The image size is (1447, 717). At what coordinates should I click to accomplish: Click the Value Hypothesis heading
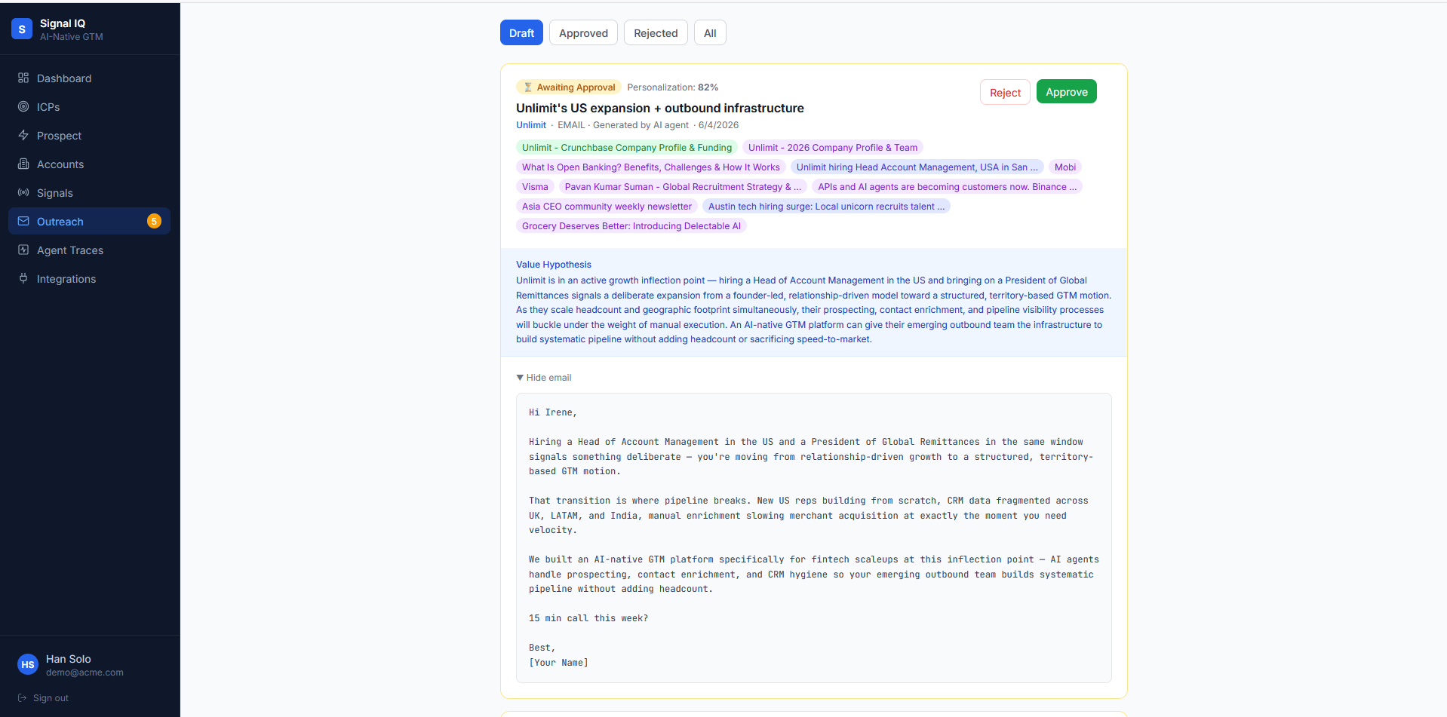pyautogui.click(x=554, y=265)
